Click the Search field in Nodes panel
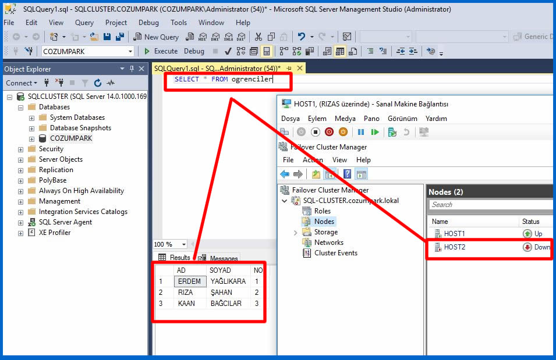This screenshot has height=360, width=556. pos(489,205)
